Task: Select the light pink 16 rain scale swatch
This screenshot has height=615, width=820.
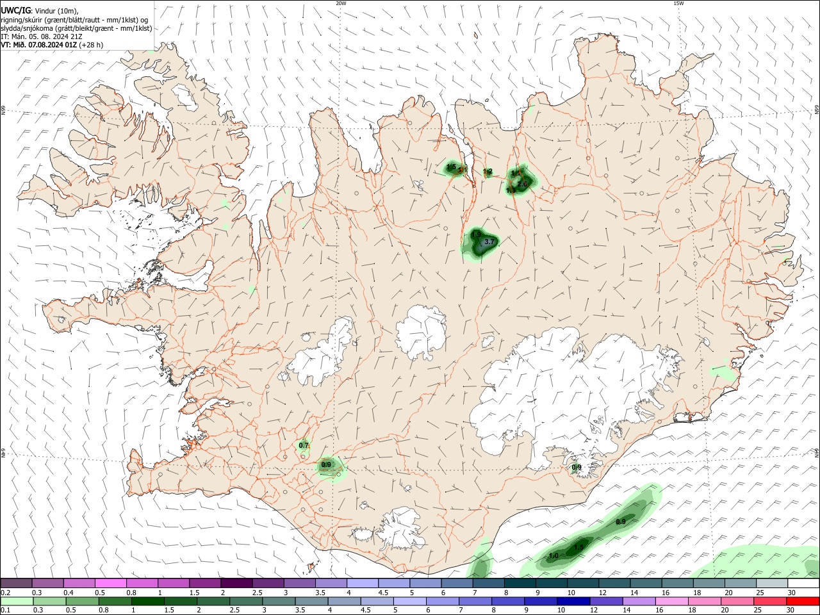Action: point(671,602)
